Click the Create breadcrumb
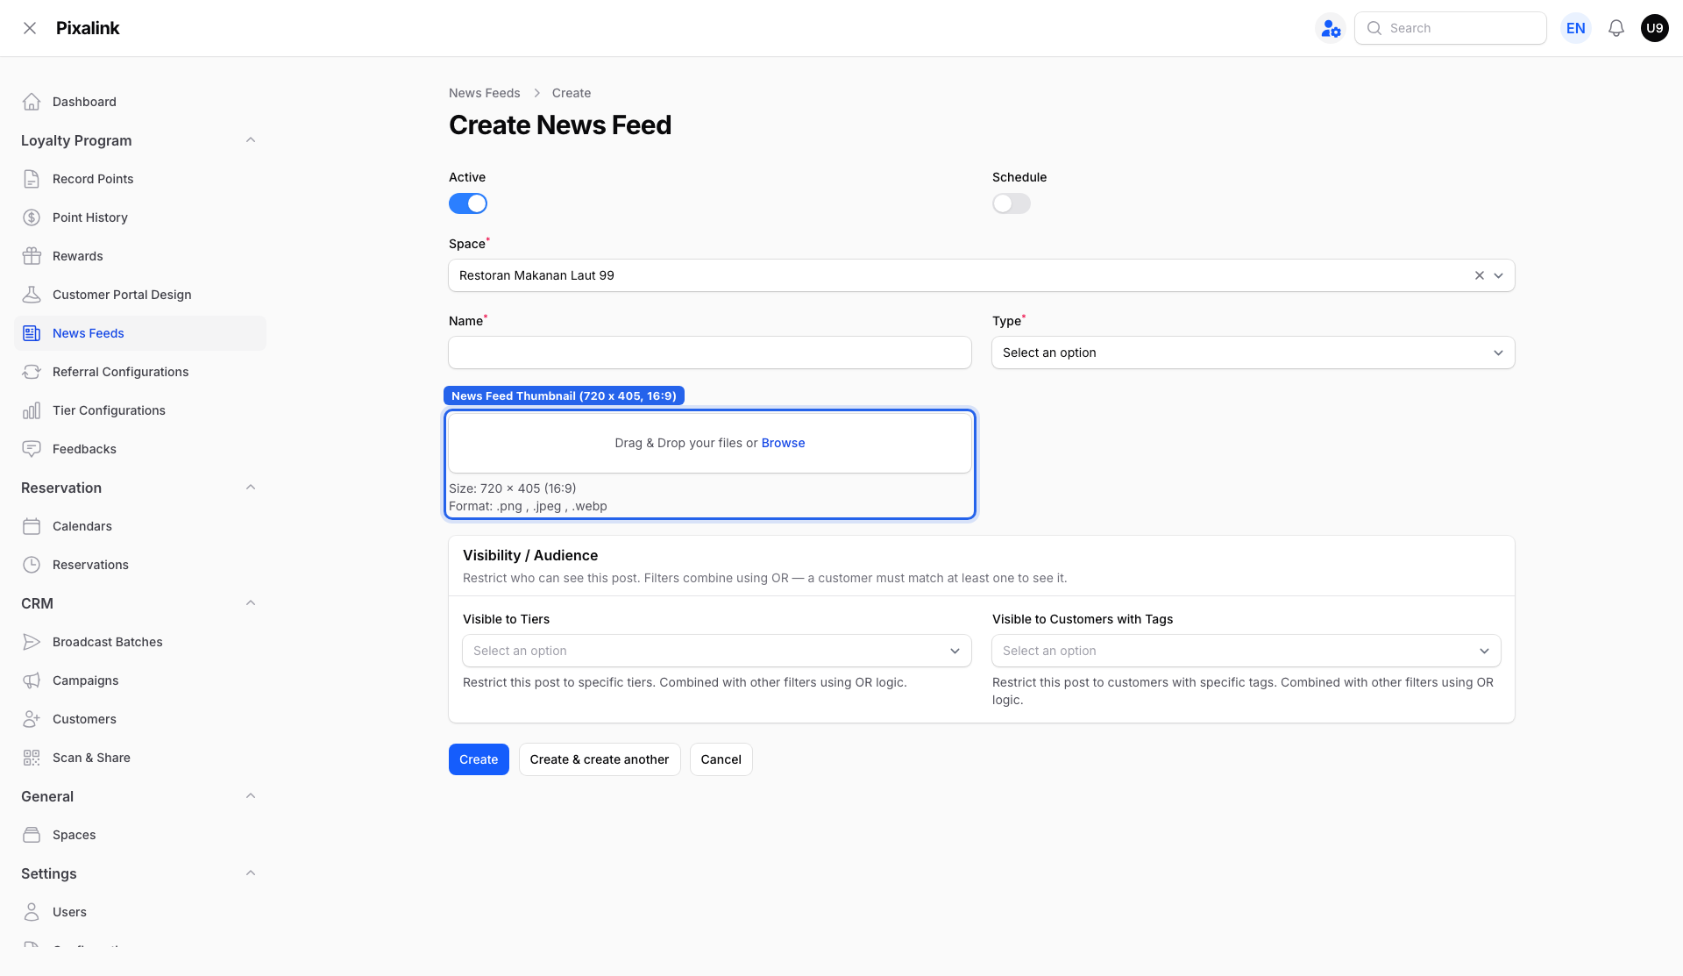Image resolution: width=1683 pixels, height=976 pixels. pyautogui.click(x=572, y=93)
